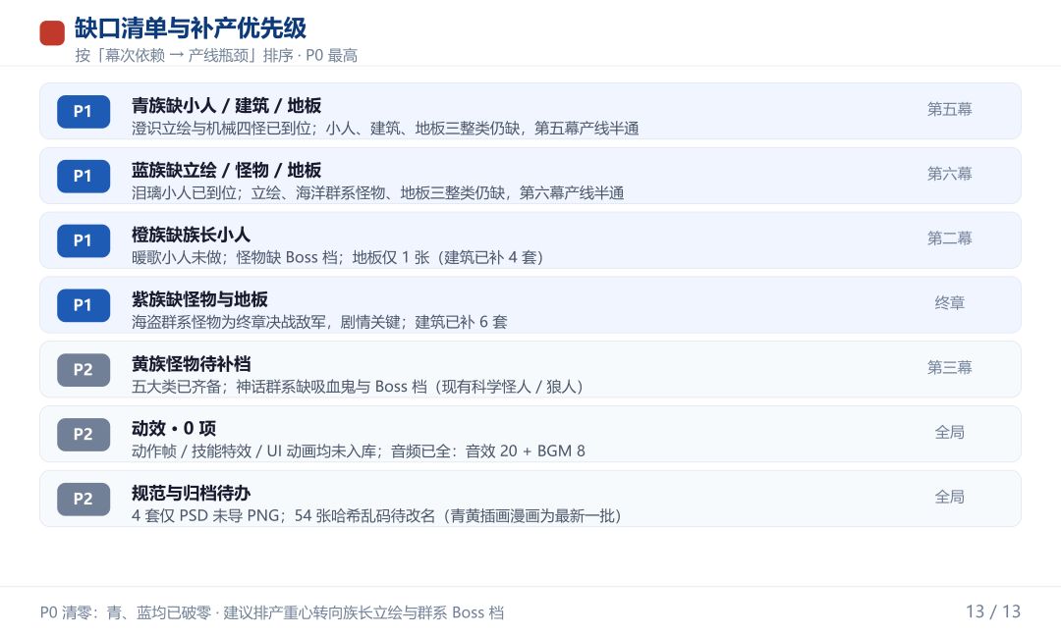This screenshot has width=1061, height=636.
Task: Click the P2 badge beside "动效 · 0 项"
Action: point(84,435)
